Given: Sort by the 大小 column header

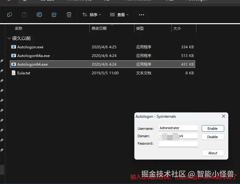Looking at the screenshot, I should (x=177, y=28).
